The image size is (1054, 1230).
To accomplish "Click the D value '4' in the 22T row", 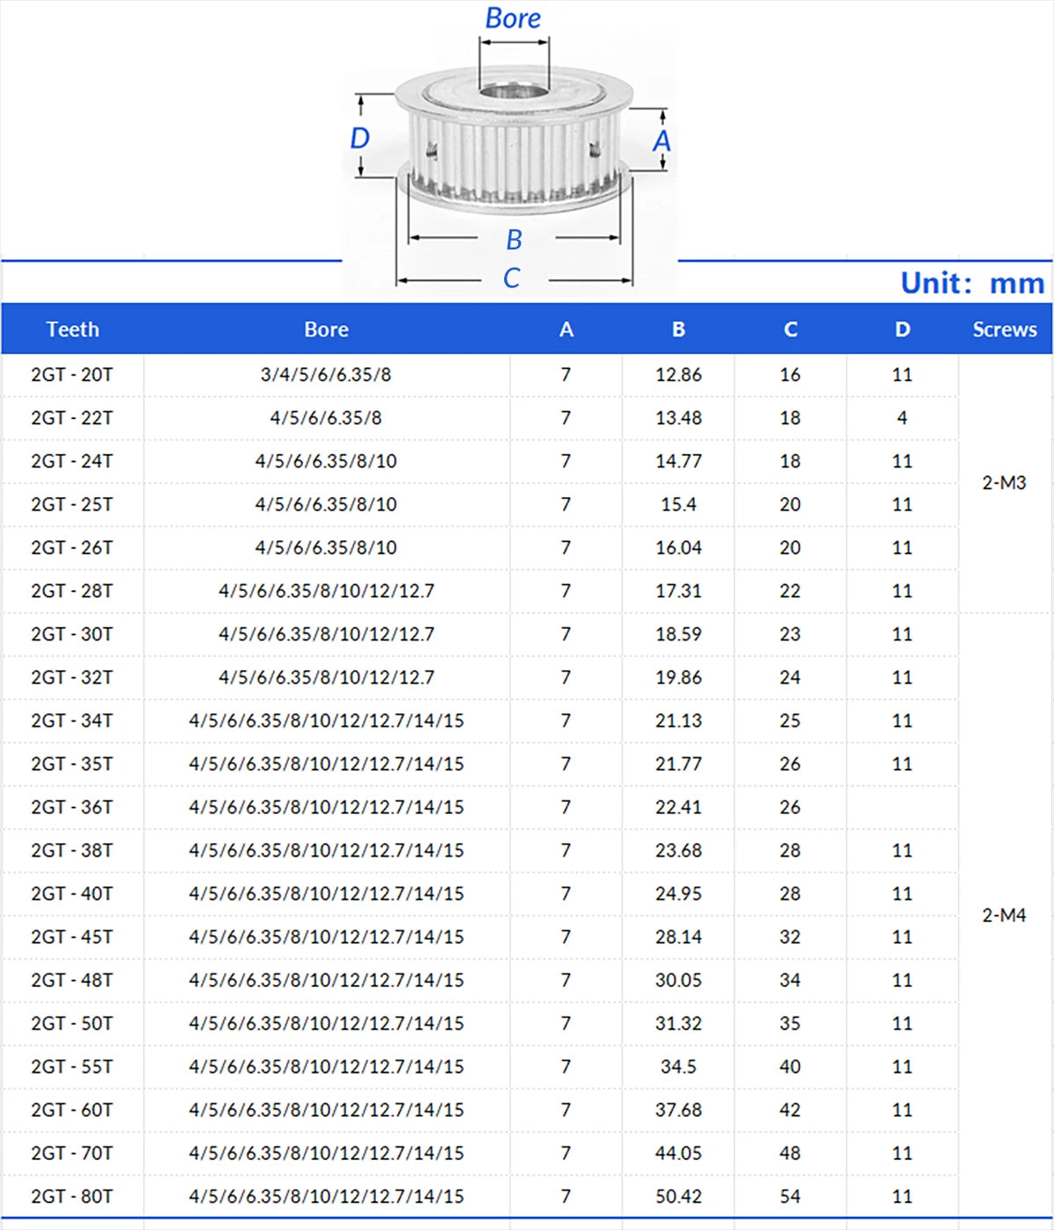I will pyautogui.click(x=902, y=418).
